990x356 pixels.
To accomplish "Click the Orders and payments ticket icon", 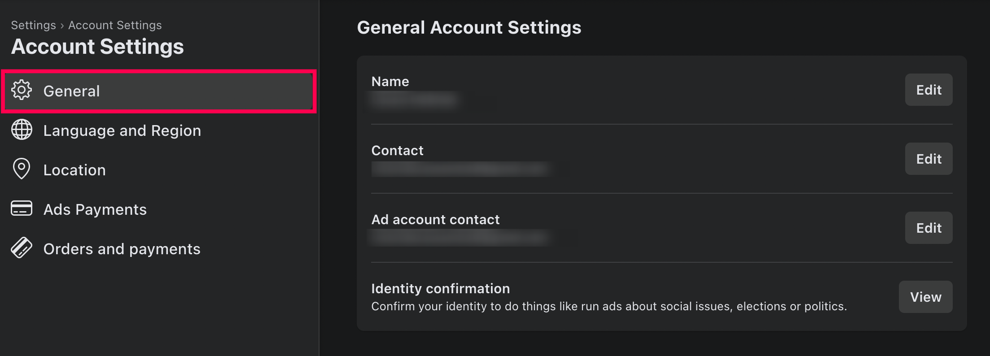I will coord(22,248).
